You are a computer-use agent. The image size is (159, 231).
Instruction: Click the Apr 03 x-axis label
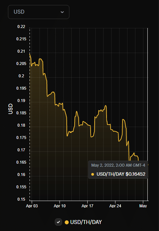pos(32,206)
